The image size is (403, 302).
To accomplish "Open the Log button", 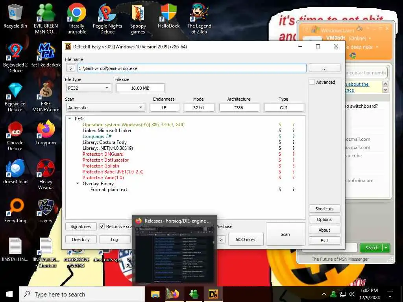I will 115,239.
